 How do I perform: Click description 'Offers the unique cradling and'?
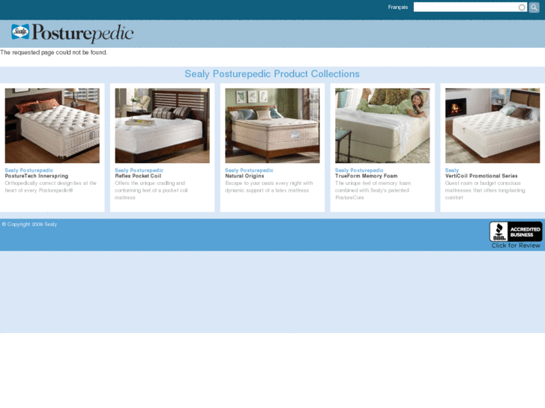(150, 183)
